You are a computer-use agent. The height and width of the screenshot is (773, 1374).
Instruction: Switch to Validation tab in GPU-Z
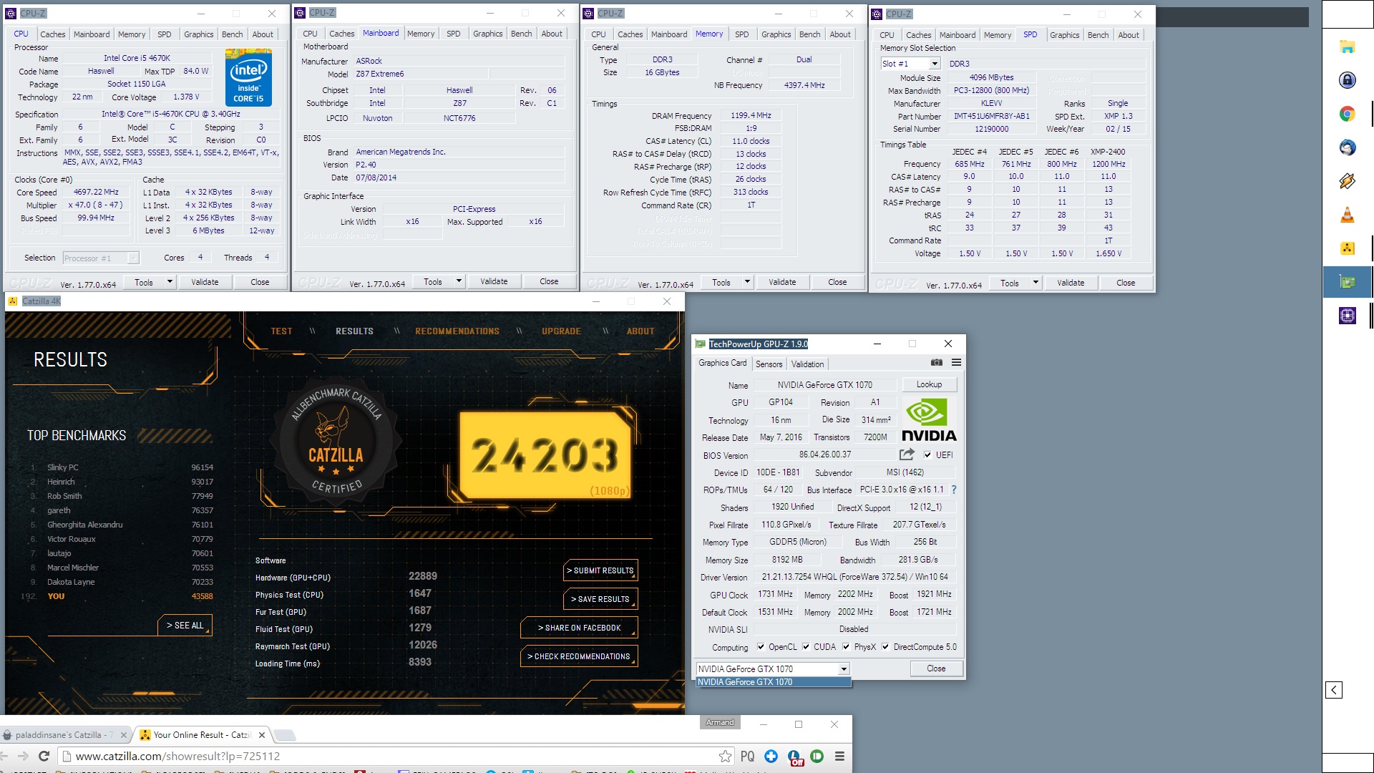(807, 364)
